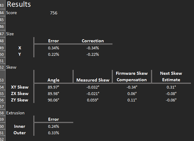Viewport: 194px width, 141px height.
Task: Click the Y correction cell -0.22%
Action: (x=93, y=54)
